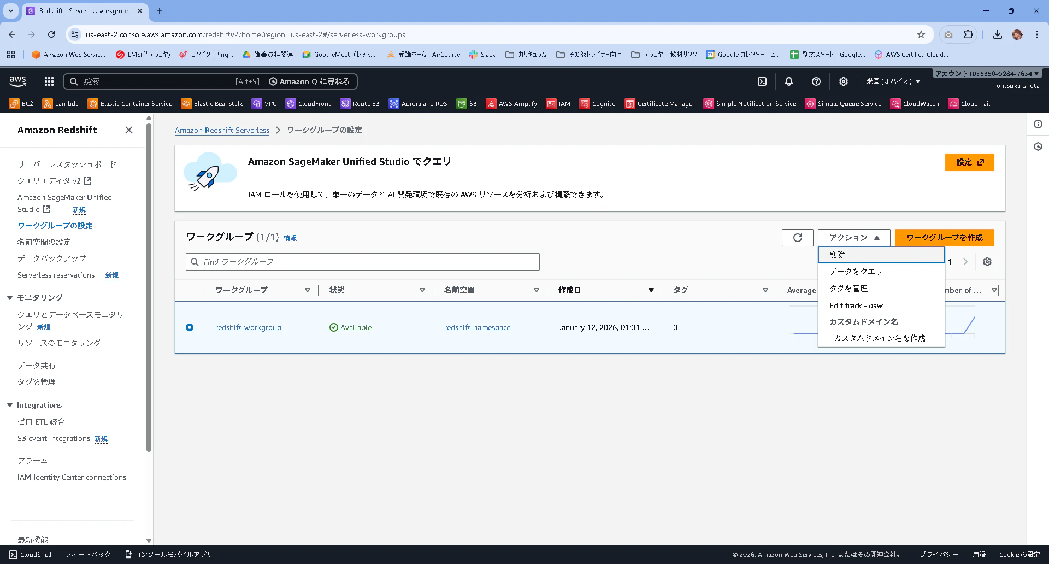The image size is (1049, 564).
Task: Sort by 名前空間 column arrow
Action: pos(537,290)
